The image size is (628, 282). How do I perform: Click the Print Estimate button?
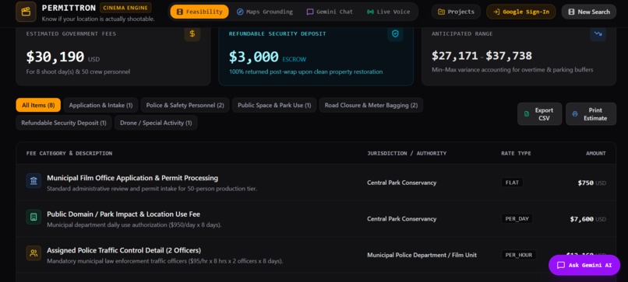click(x=591, y=114)
